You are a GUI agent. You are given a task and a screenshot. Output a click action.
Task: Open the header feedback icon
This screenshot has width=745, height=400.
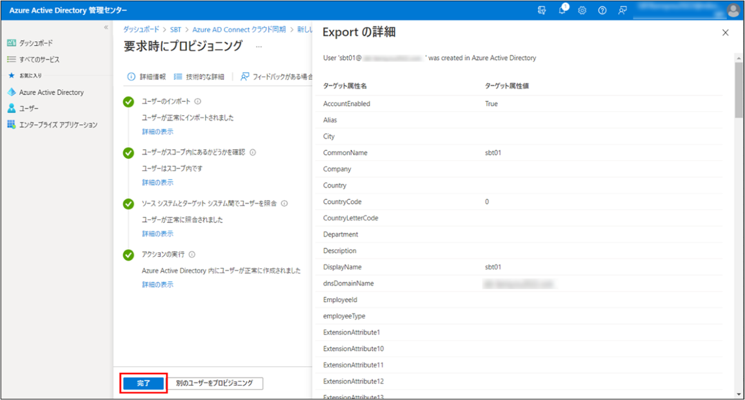click(x=622, y=10)
